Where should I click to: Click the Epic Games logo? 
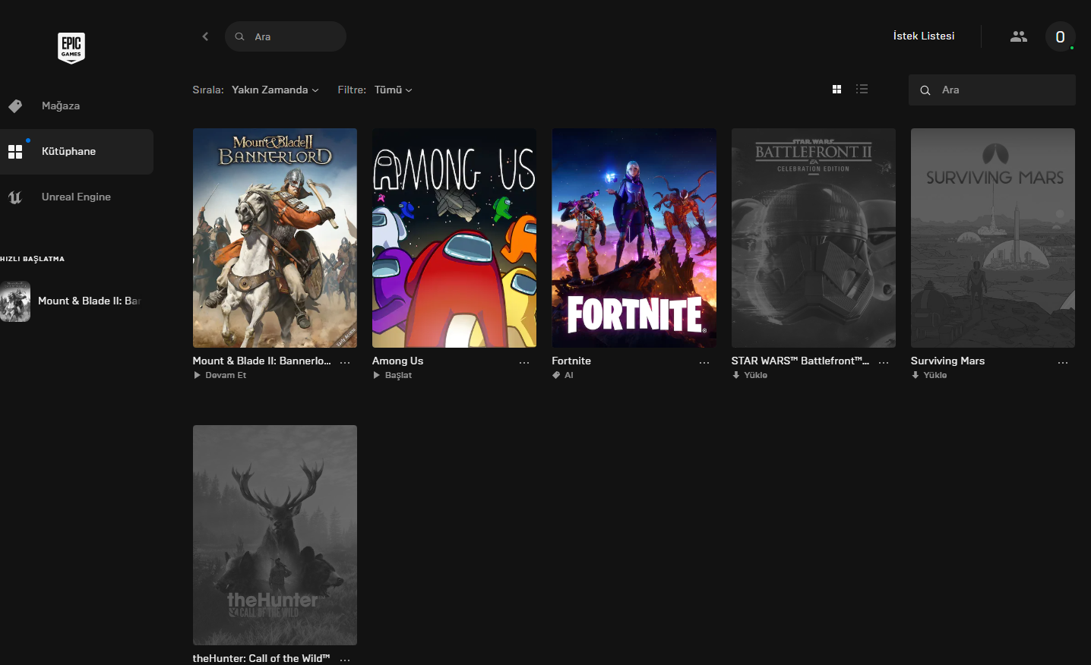(x=71, y=48)
